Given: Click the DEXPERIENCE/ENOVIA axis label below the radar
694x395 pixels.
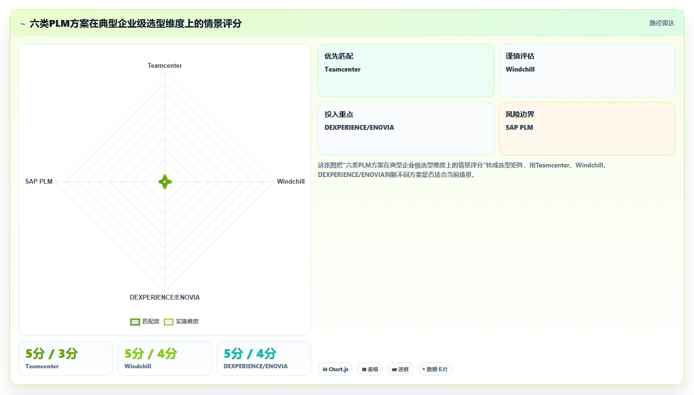Looking at the screenshot, I should [165, 297].
